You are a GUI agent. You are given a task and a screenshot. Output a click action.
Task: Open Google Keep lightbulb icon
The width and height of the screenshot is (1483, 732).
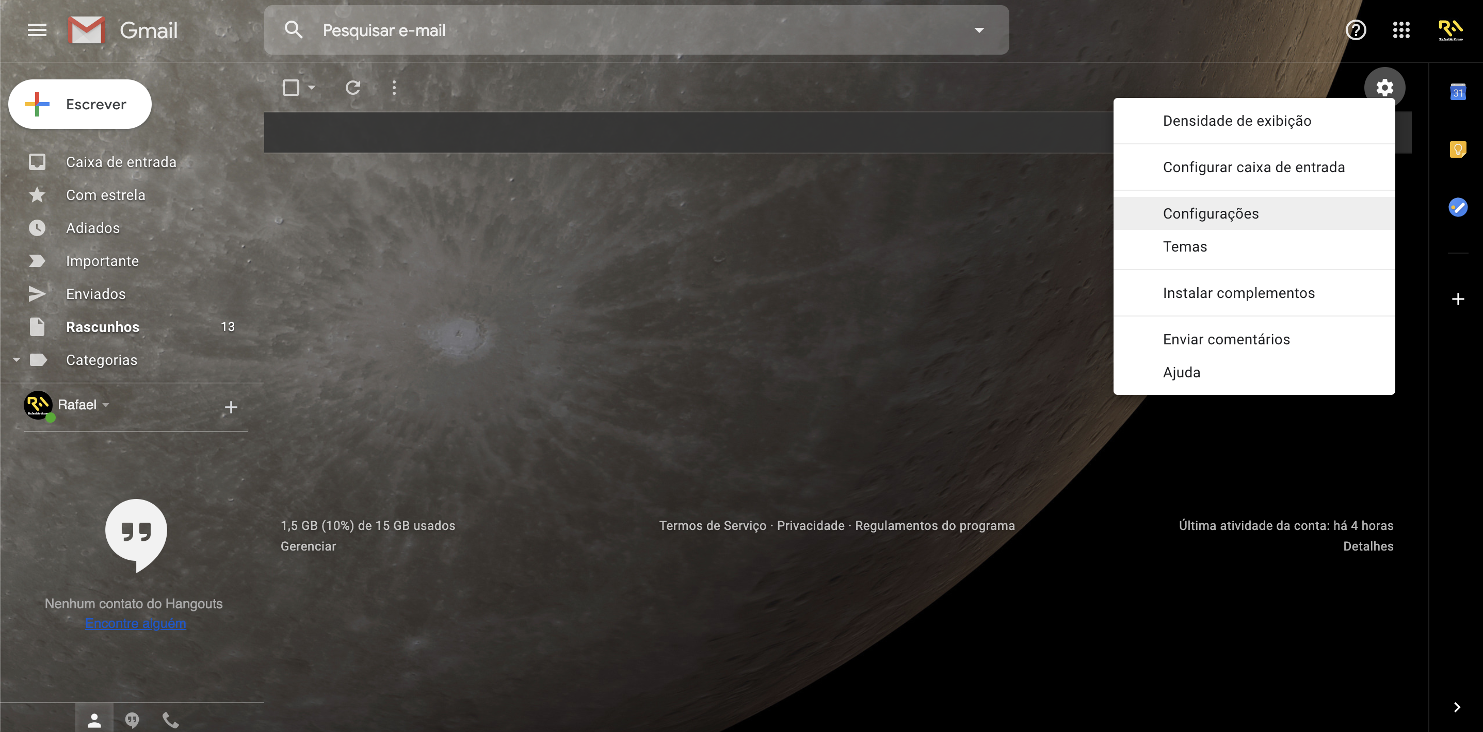point(1457,149)
